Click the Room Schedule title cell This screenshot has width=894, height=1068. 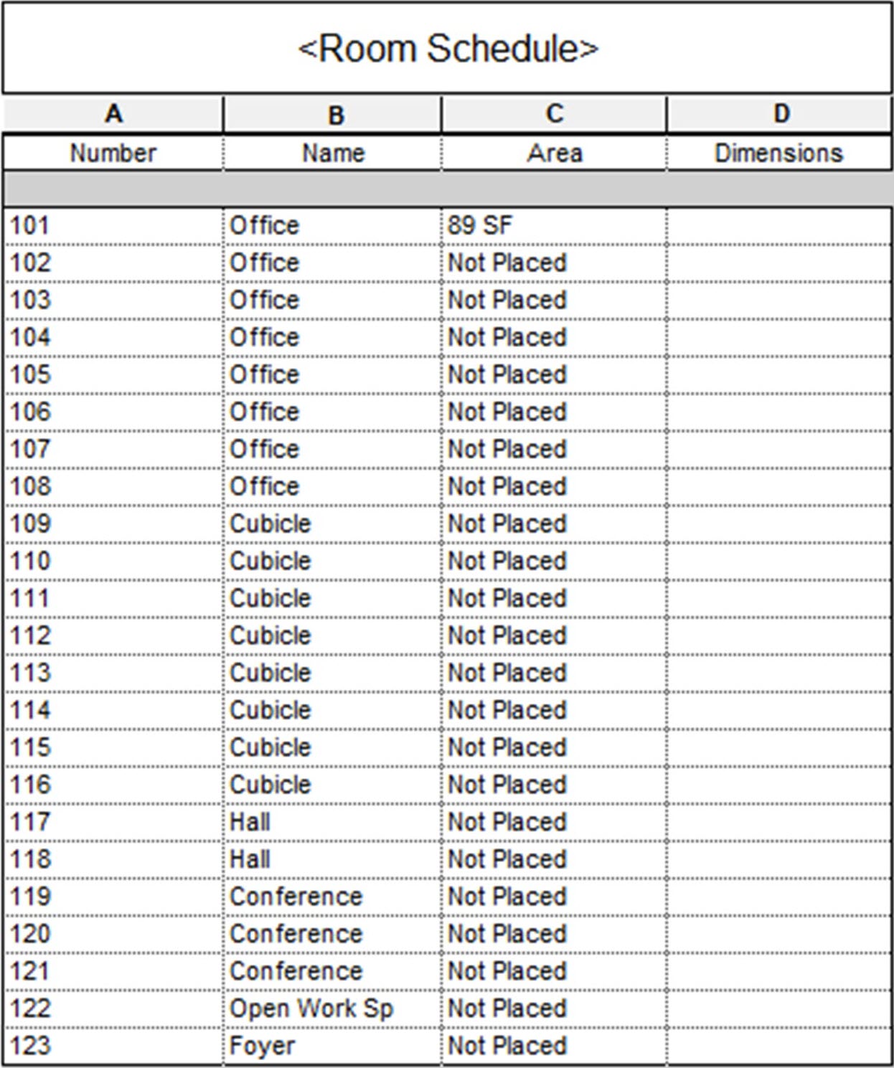point(447,49)
